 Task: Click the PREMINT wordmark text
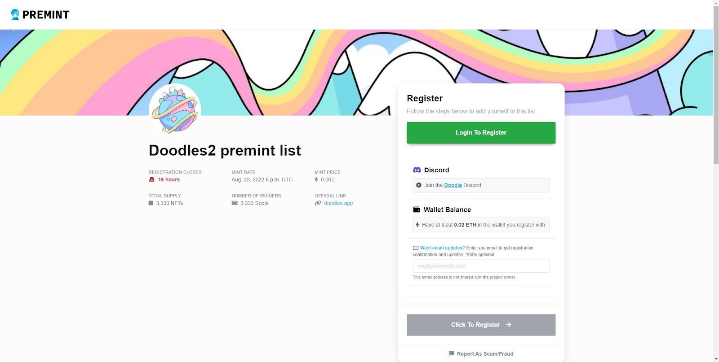(46, 15)
